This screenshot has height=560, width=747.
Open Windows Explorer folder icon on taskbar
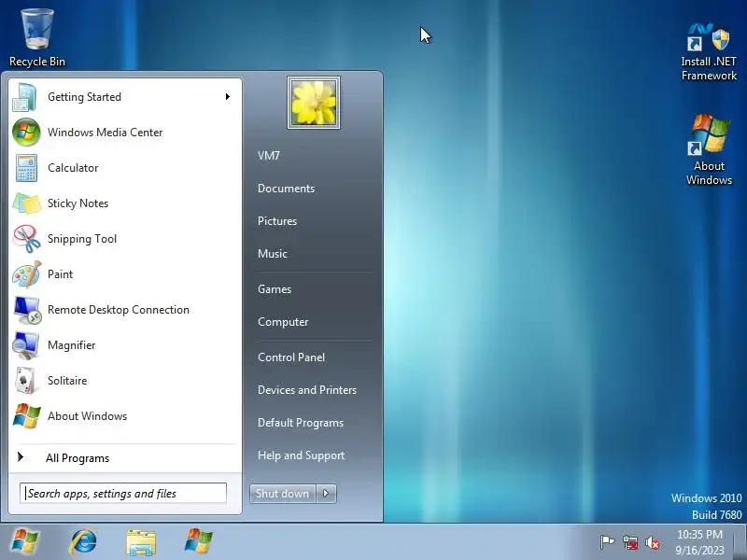tap(141, 542)
